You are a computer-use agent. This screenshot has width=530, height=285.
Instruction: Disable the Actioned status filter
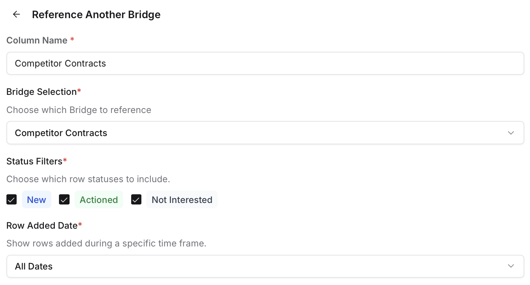pos(64,200)
